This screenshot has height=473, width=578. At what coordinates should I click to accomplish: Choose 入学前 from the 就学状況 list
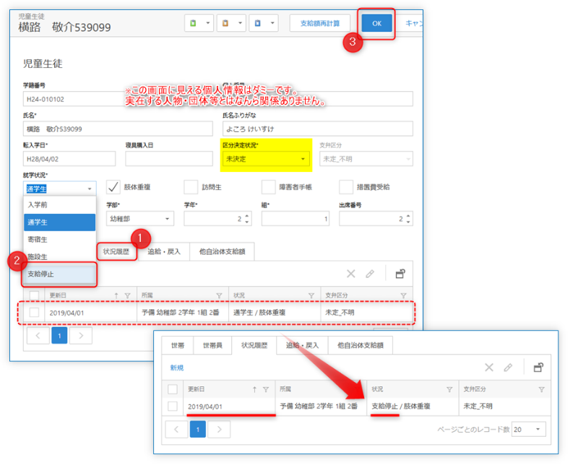click(x=59, y=205)
